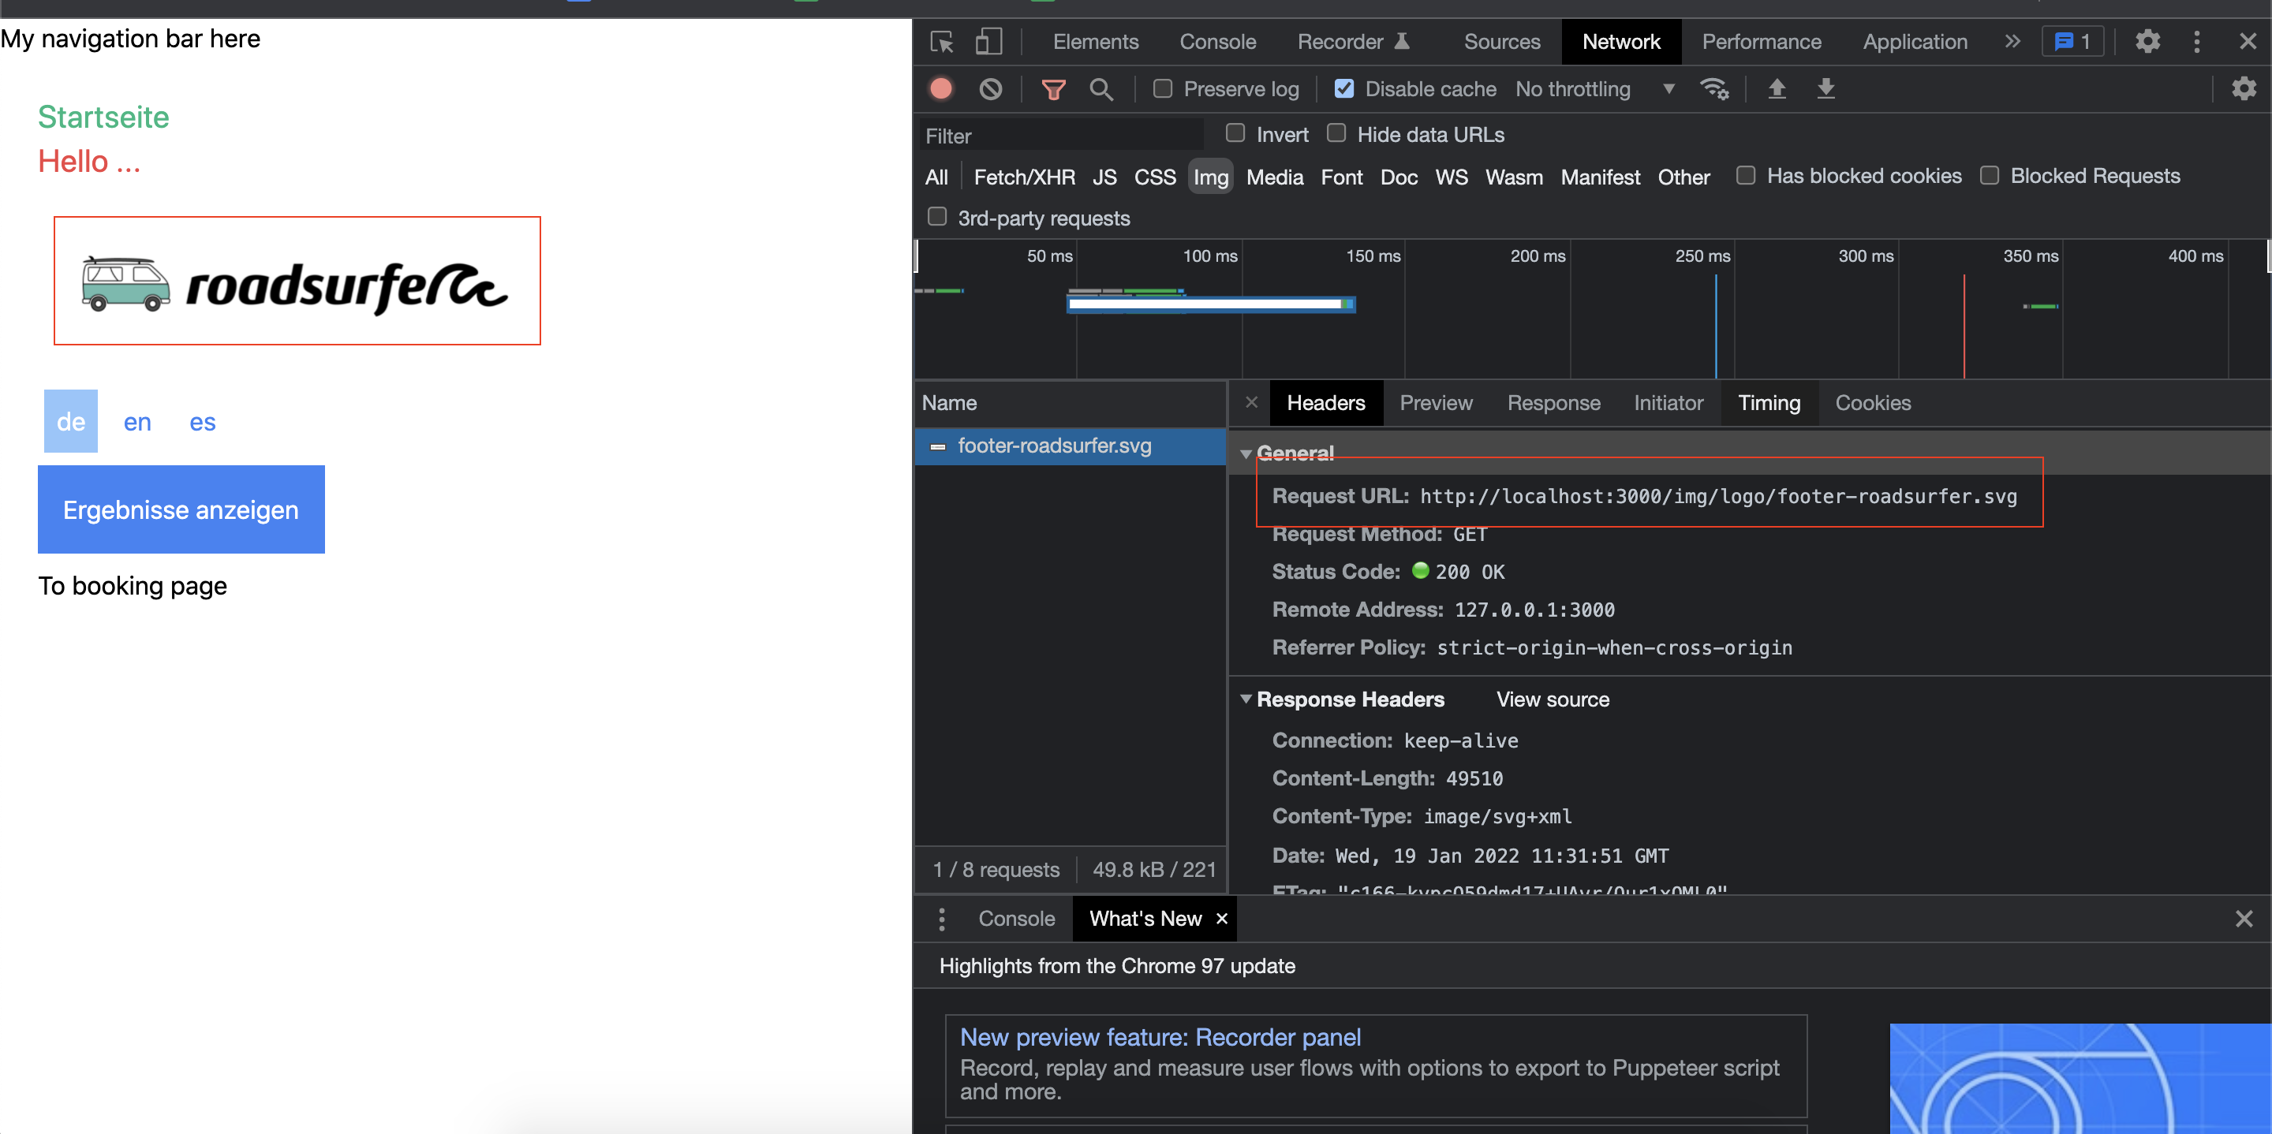Check the Invert filter option
Screen dimensions: 2272x1134
(x=1235, y=133)
